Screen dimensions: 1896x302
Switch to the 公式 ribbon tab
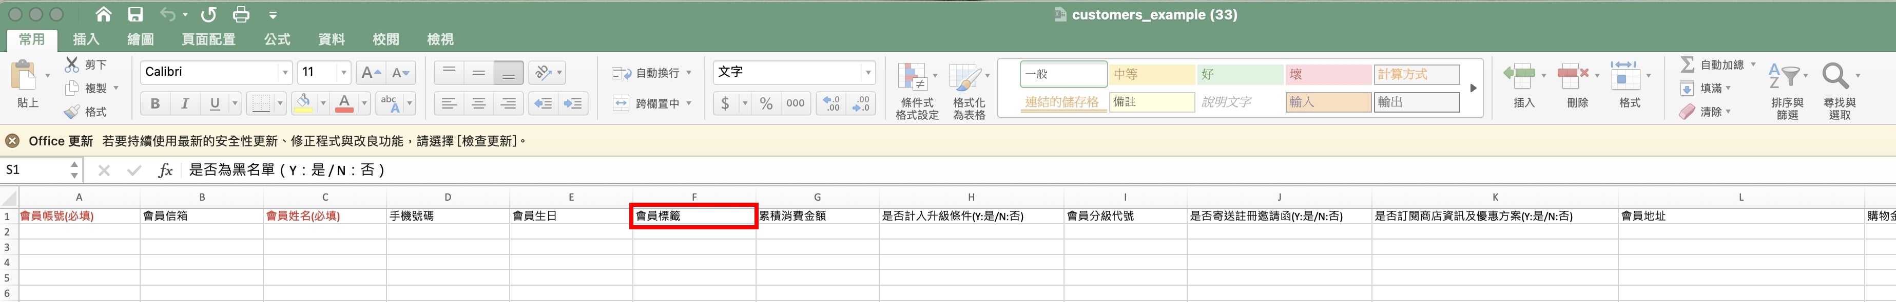(x=277, y=40)
